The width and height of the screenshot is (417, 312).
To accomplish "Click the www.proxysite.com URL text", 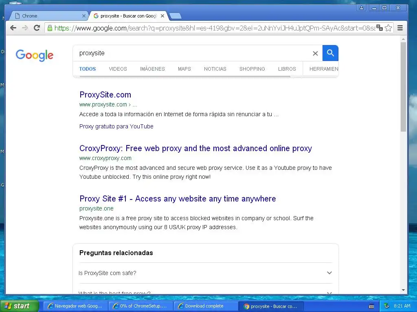I will (103, 104).
